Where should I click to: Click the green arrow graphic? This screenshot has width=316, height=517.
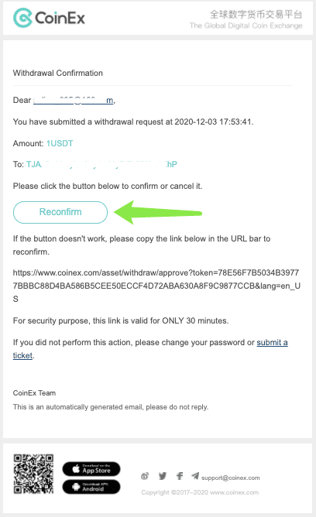(158, 213)
